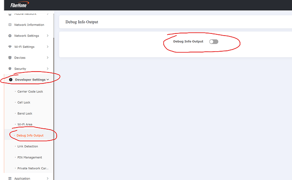Select Cell Lock submenu item
The height and width of the screenshot is (180, 292).
pos(24,102)
